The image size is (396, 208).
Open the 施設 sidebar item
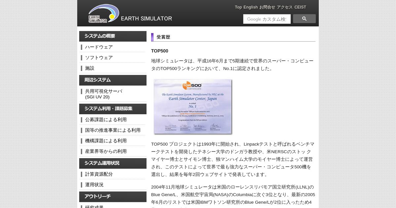(90, 68)
